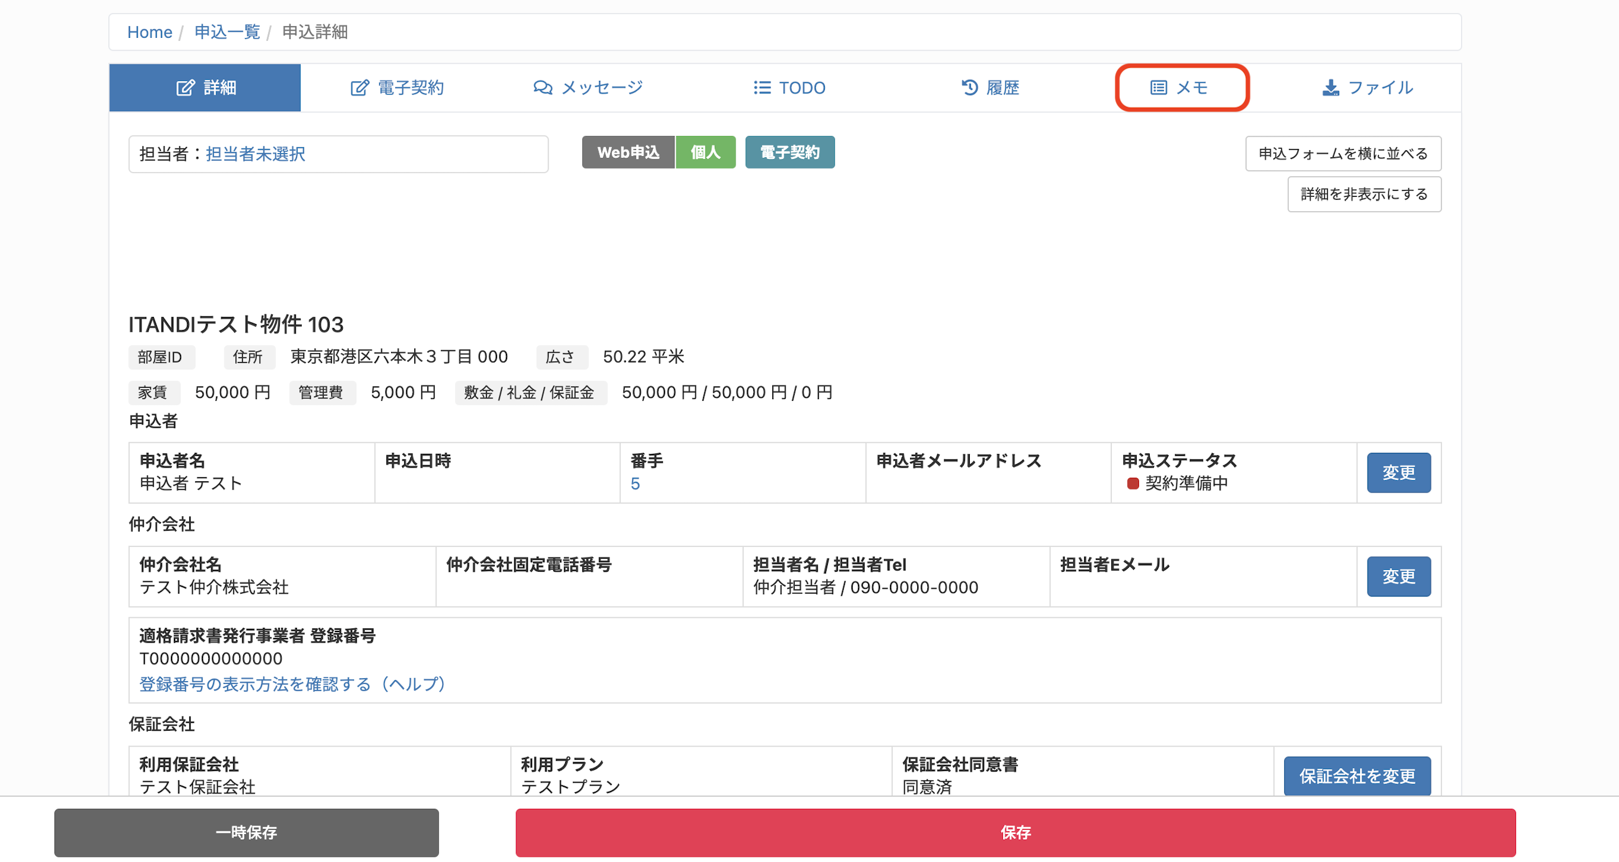Viewport: 1619px width, 862px height.
Task: Click the 番手 value 5 link
Action: (635, 484)
